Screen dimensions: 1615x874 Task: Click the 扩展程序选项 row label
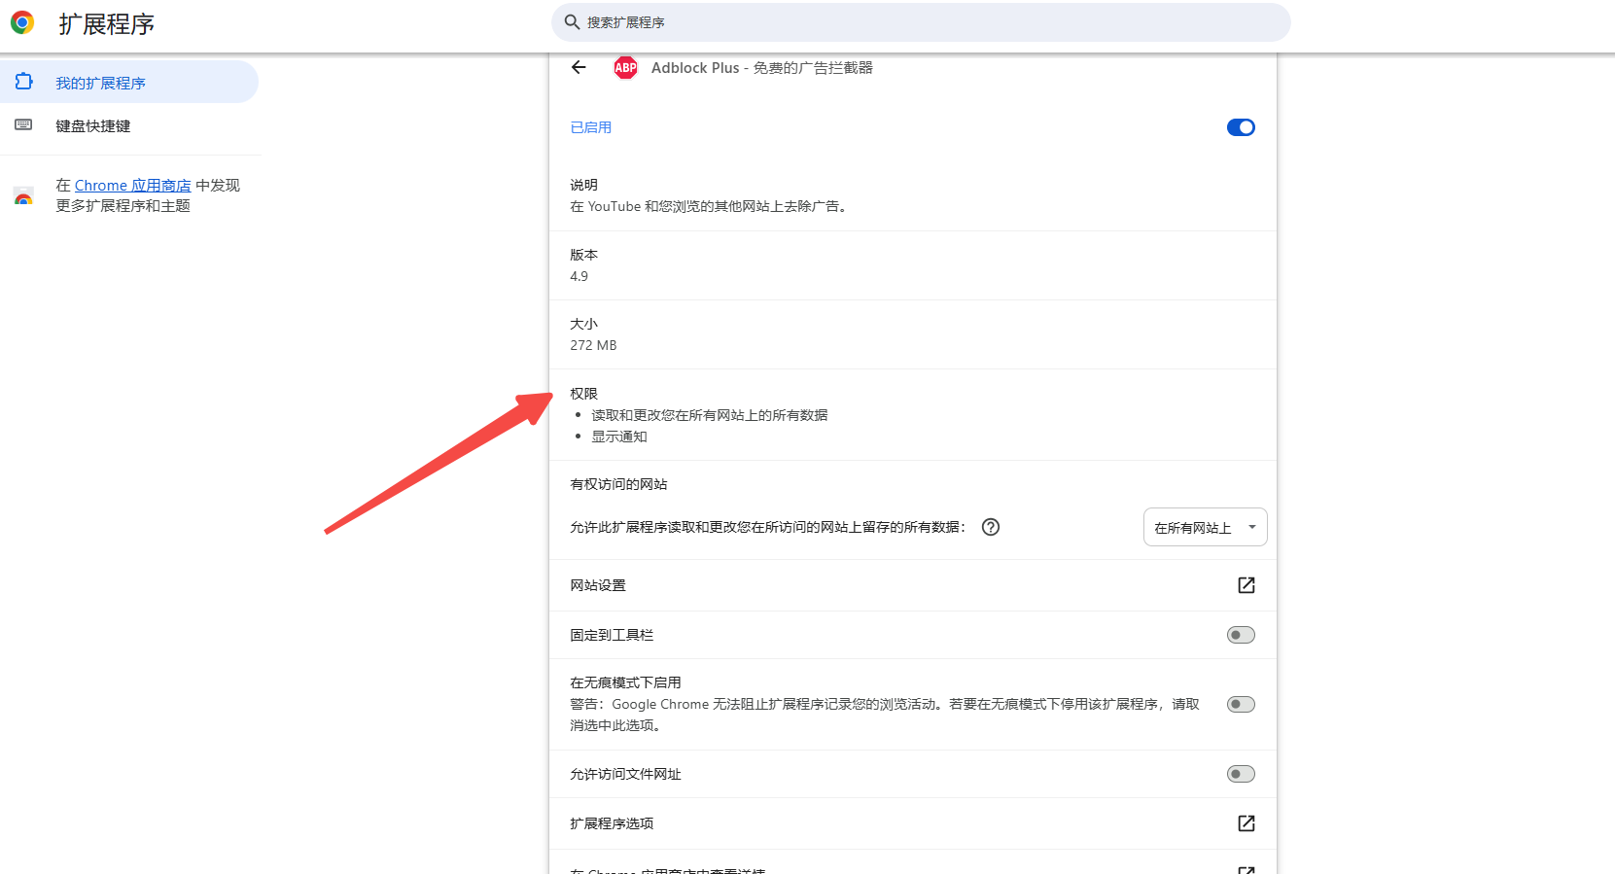coord(612,823)
